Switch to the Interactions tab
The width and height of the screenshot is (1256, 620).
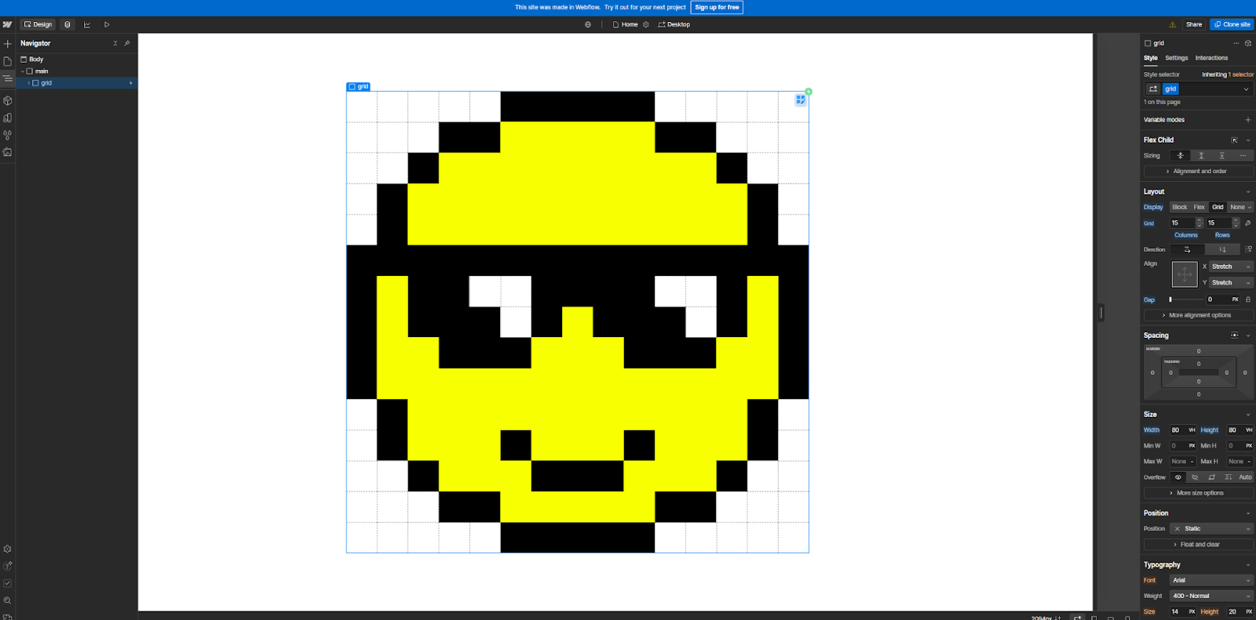[x=1211, y=58]
